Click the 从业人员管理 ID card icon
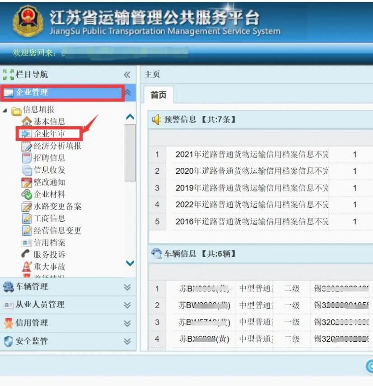 9,305
